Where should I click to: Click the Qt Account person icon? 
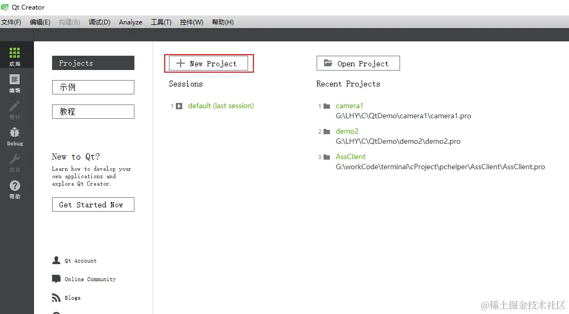56,260
